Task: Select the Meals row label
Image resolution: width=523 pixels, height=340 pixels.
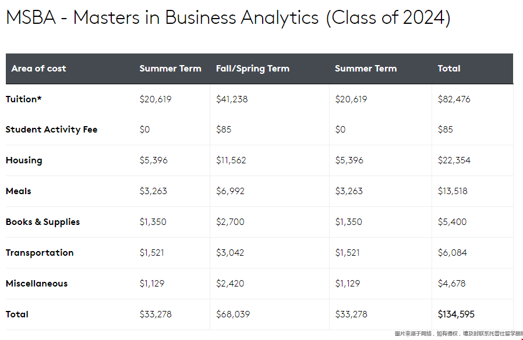Action: coord(18,191)
